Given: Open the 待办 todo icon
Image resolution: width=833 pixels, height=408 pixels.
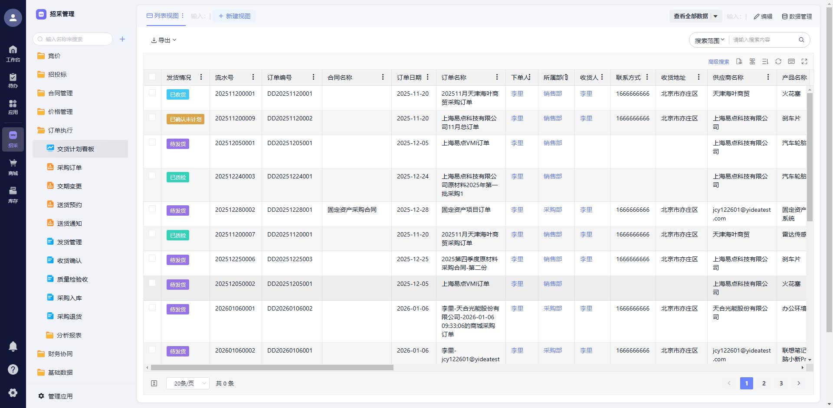Looking at the screenshot, I should click(x=13, y=81).
